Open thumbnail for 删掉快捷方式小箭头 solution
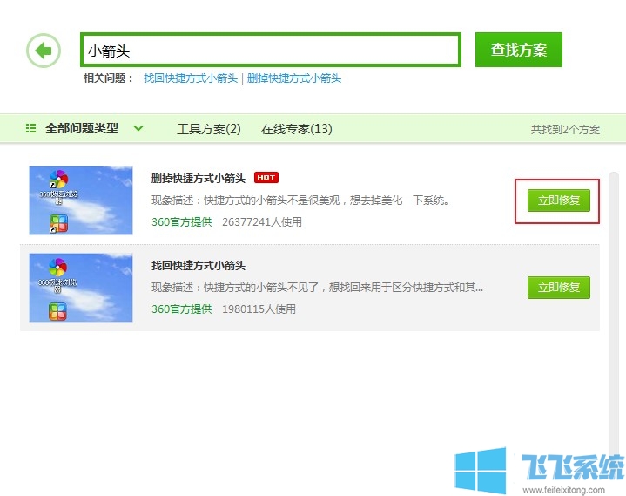This screenshot has height=496, width=626. [x=81, y=200]
